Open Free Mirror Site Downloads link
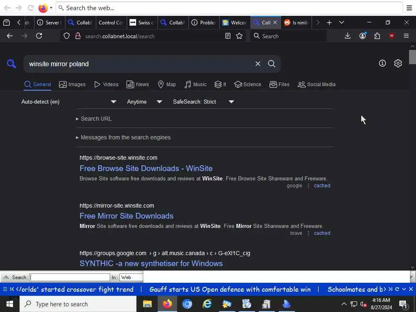Image resolution: width=416 pixels, height=312 pixels. coord(127,216)
